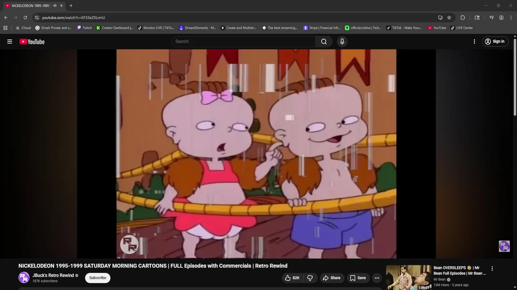Open The best streaming bookmark

point(280,28)
